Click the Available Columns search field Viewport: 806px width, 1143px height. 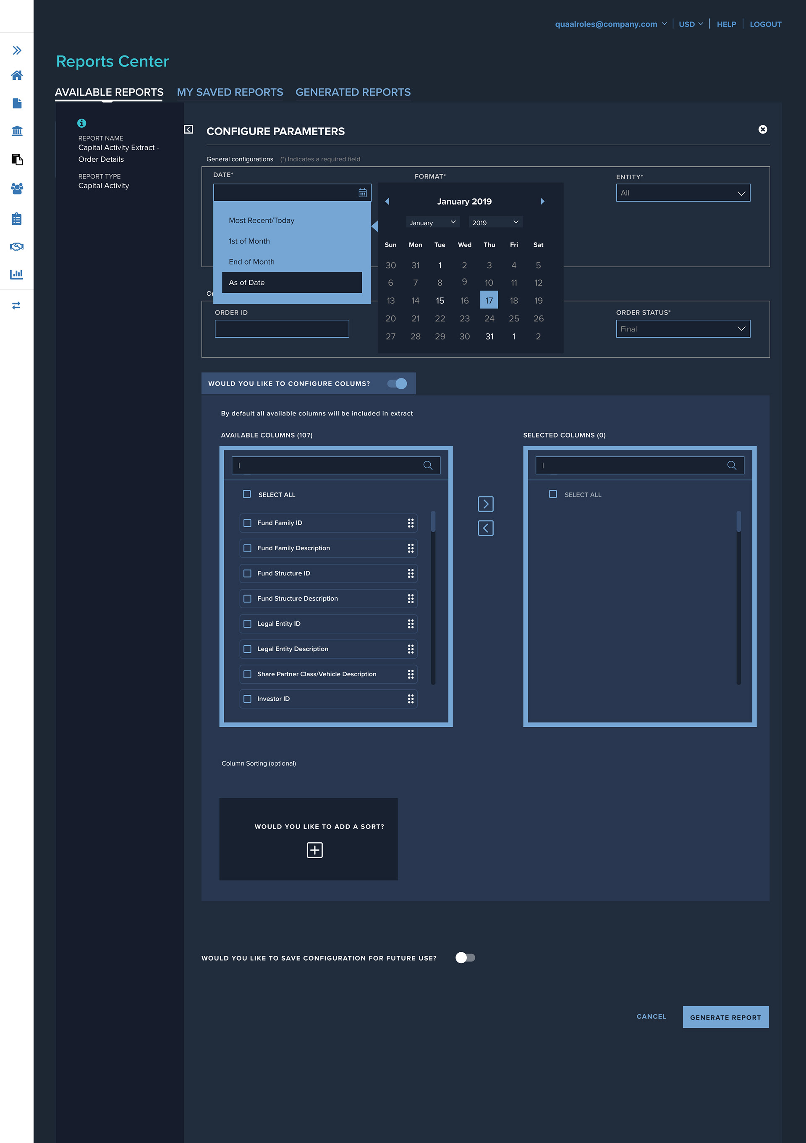(x=336, y=465)
